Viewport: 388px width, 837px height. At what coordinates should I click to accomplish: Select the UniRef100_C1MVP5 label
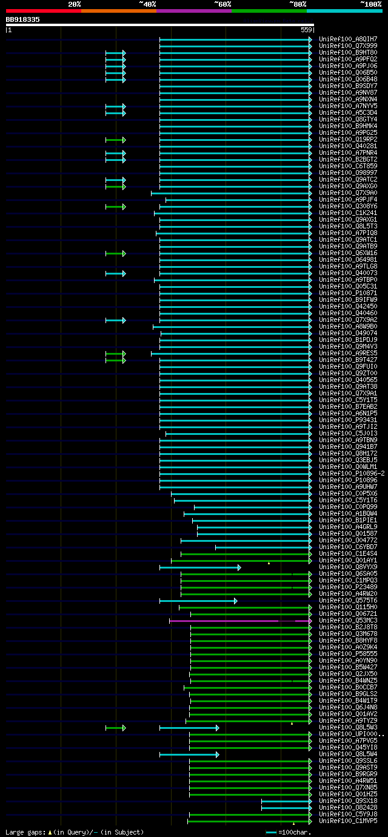(x=349, y=821)
